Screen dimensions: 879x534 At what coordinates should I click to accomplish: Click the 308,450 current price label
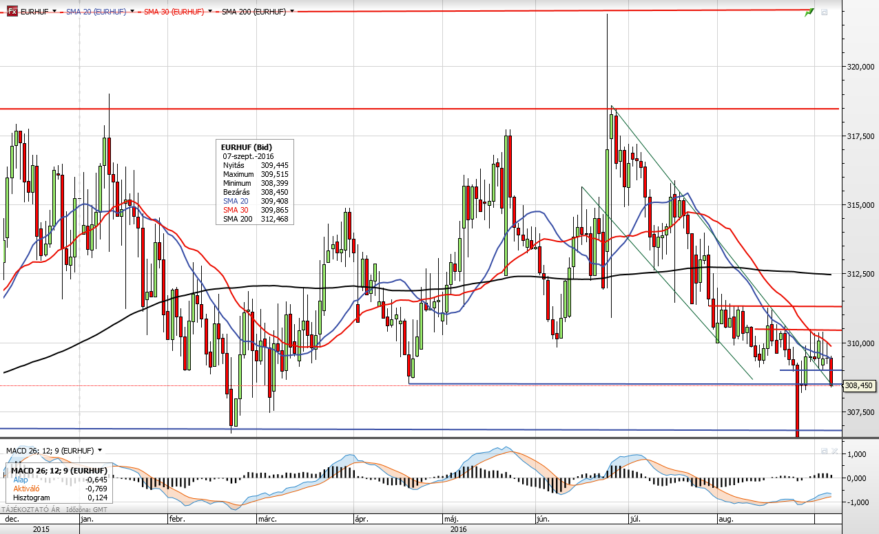coord(858,386)
